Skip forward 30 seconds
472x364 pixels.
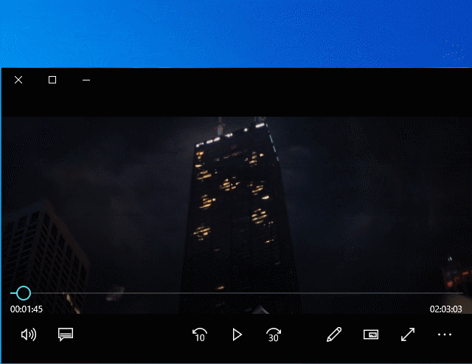pos(274,334)
